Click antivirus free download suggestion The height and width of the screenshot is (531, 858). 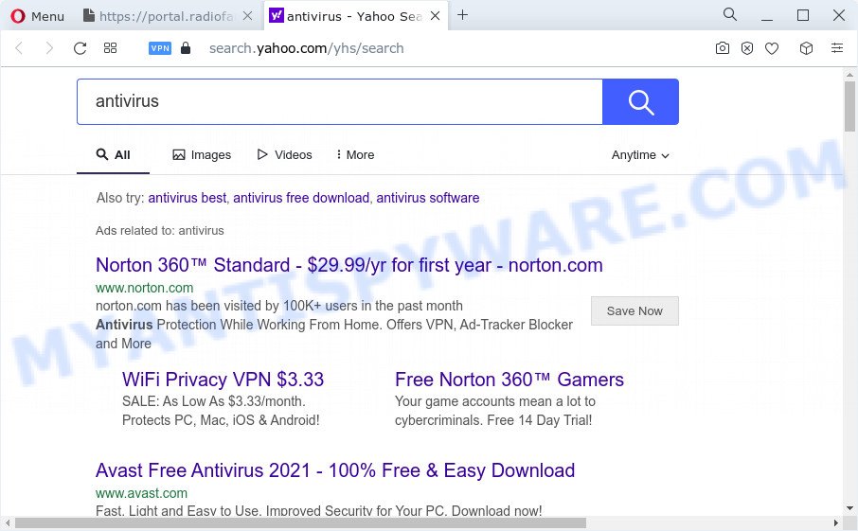301,198
